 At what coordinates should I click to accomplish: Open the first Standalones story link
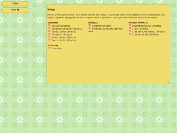coord(61,26)
